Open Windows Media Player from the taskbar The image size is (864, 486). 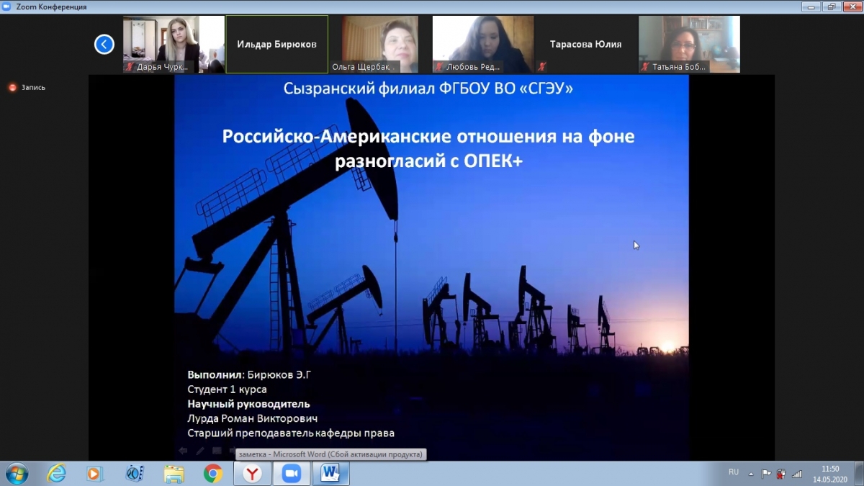[x=94, y=473]
